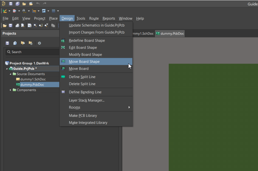Expand the Components folder
258x171 pixels.
point(11,90)
